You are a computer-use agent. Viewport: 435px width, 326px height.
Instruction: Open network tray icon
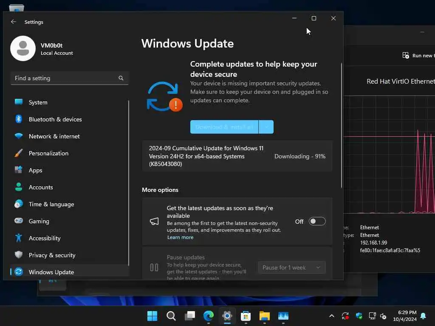click(372, 316)
